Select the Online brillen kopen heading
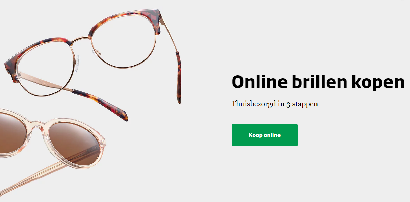The height and width of the screenshot is (202, 410). click(318, 82)
